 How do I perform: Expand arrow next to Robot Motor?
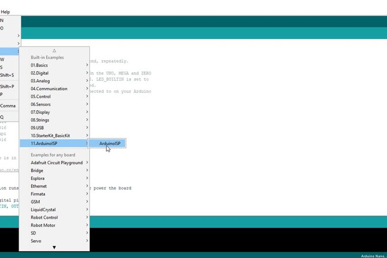coord(87,225)
